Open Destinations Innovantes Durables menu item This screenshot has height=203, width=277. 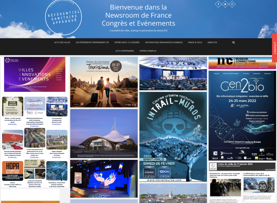[x=164, y=42]
